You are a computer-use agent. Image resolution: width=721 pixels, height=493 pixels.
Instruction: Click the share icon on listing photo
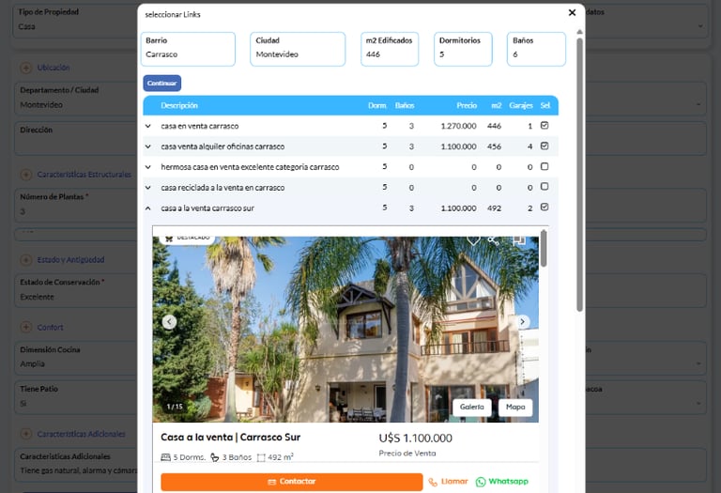494,240
